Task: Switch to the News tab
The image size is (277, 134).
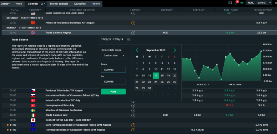Action: click(19, 4)
